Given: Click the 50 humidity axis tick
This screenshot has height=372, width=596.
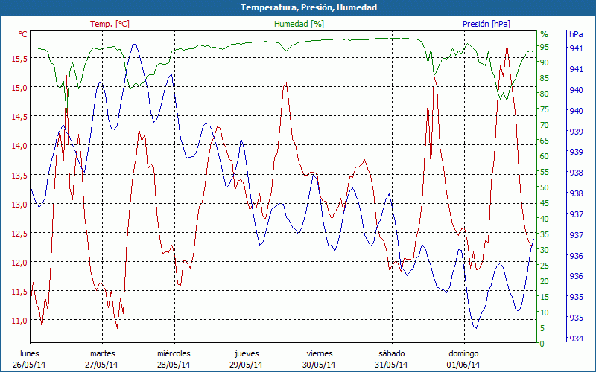Looking at the screenshot, I should pos(544,187).
